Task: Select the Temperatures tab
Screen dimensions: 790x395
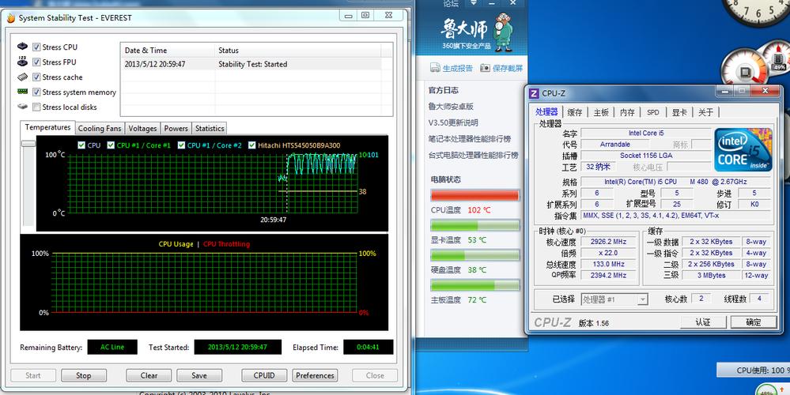Action: coord(48,127)
